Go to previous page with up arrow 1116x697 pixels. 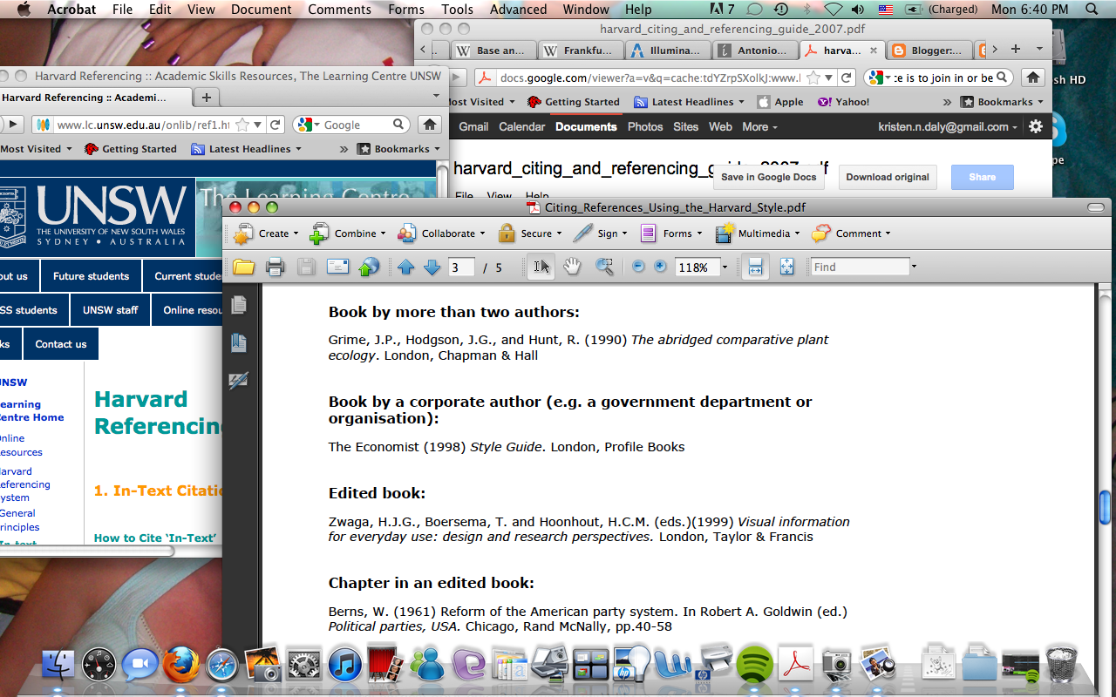pyautogui.click(x=405, y=267)
